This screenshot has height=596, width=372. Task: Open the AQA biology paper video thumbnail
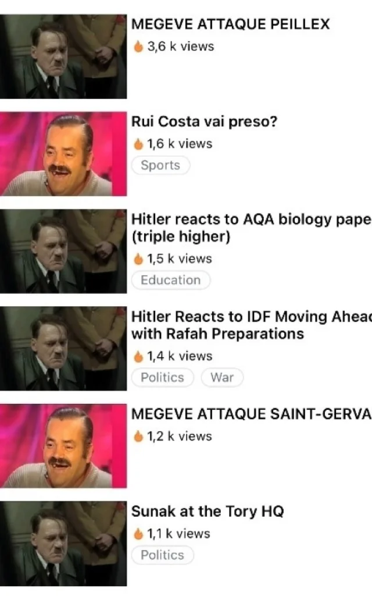(63, 251)
